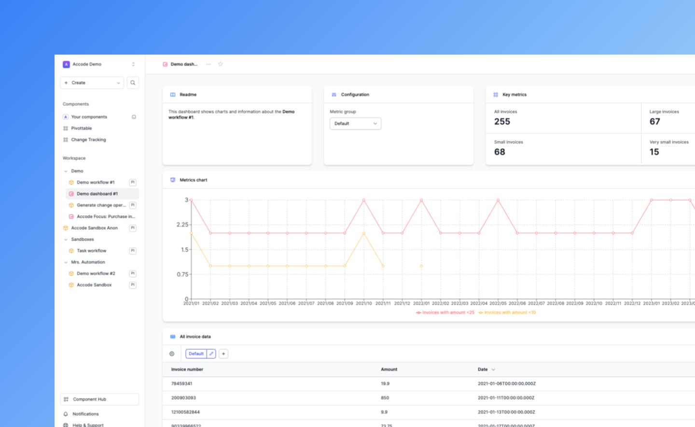This screenshot has height=427, width=695.
Task: Open table settings gear icon
Action: pyautogui.click(x=172, y=354)
